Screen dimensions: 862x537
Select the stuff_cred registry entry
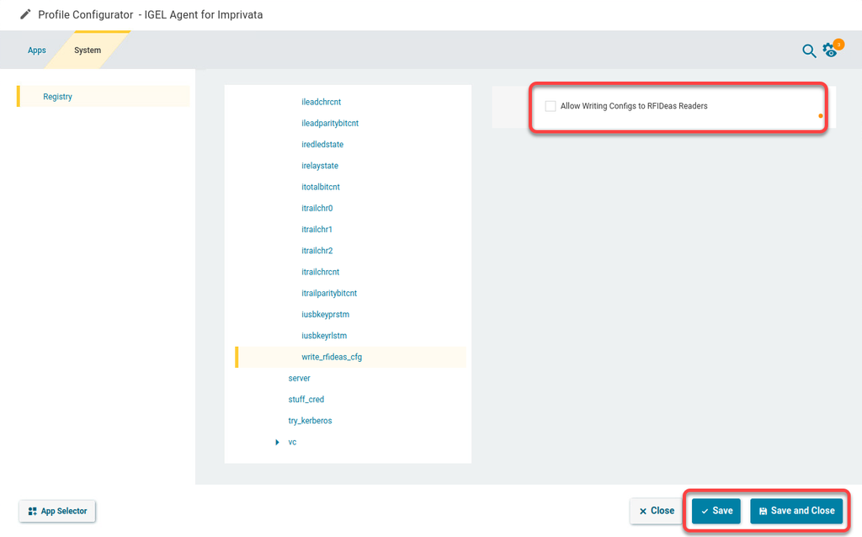tap(306, 400)
